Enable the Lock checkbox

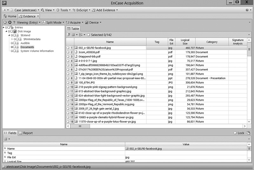[x=235, y=133]
